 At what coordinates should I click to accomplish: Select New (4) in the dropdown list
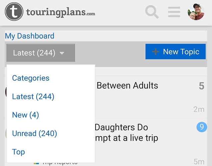click(25, 115)
